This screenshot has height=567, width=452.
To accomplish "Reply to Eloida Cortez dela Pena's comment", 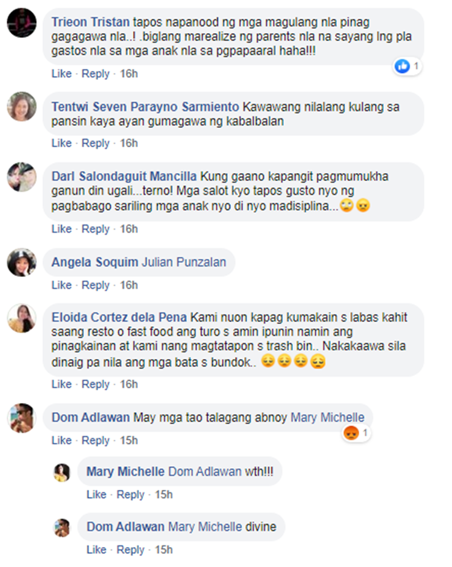I will 95,384.
